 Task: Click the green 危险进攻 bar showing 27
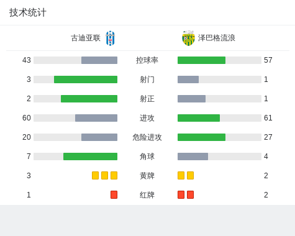coord(201,137)
